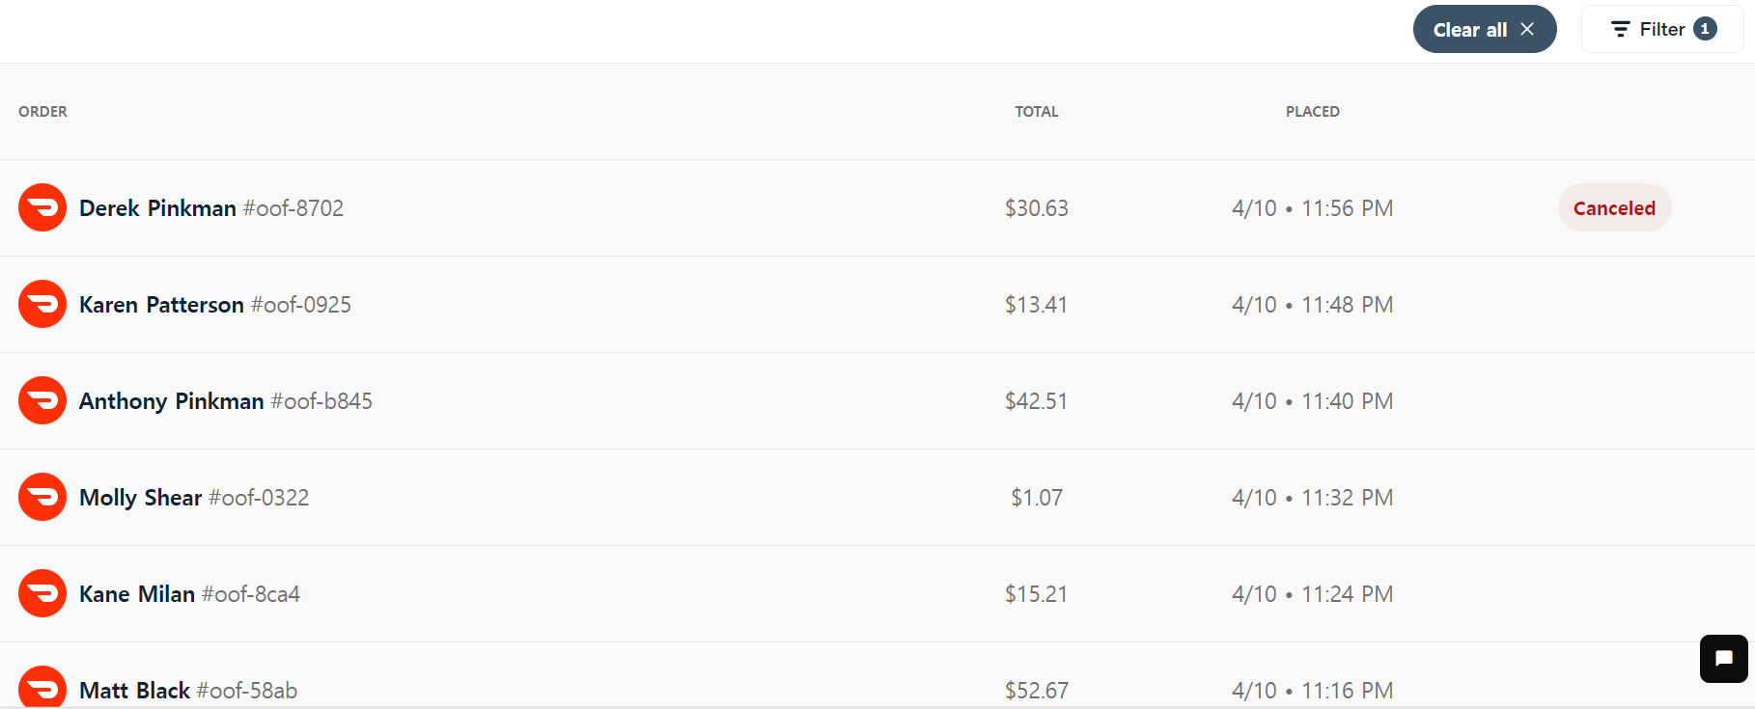Image resolution: width=1755 pixels, height=709 pixels.
Task: Click DoorDash icon beside Molly Shear order
Action: tap(42, 497)
